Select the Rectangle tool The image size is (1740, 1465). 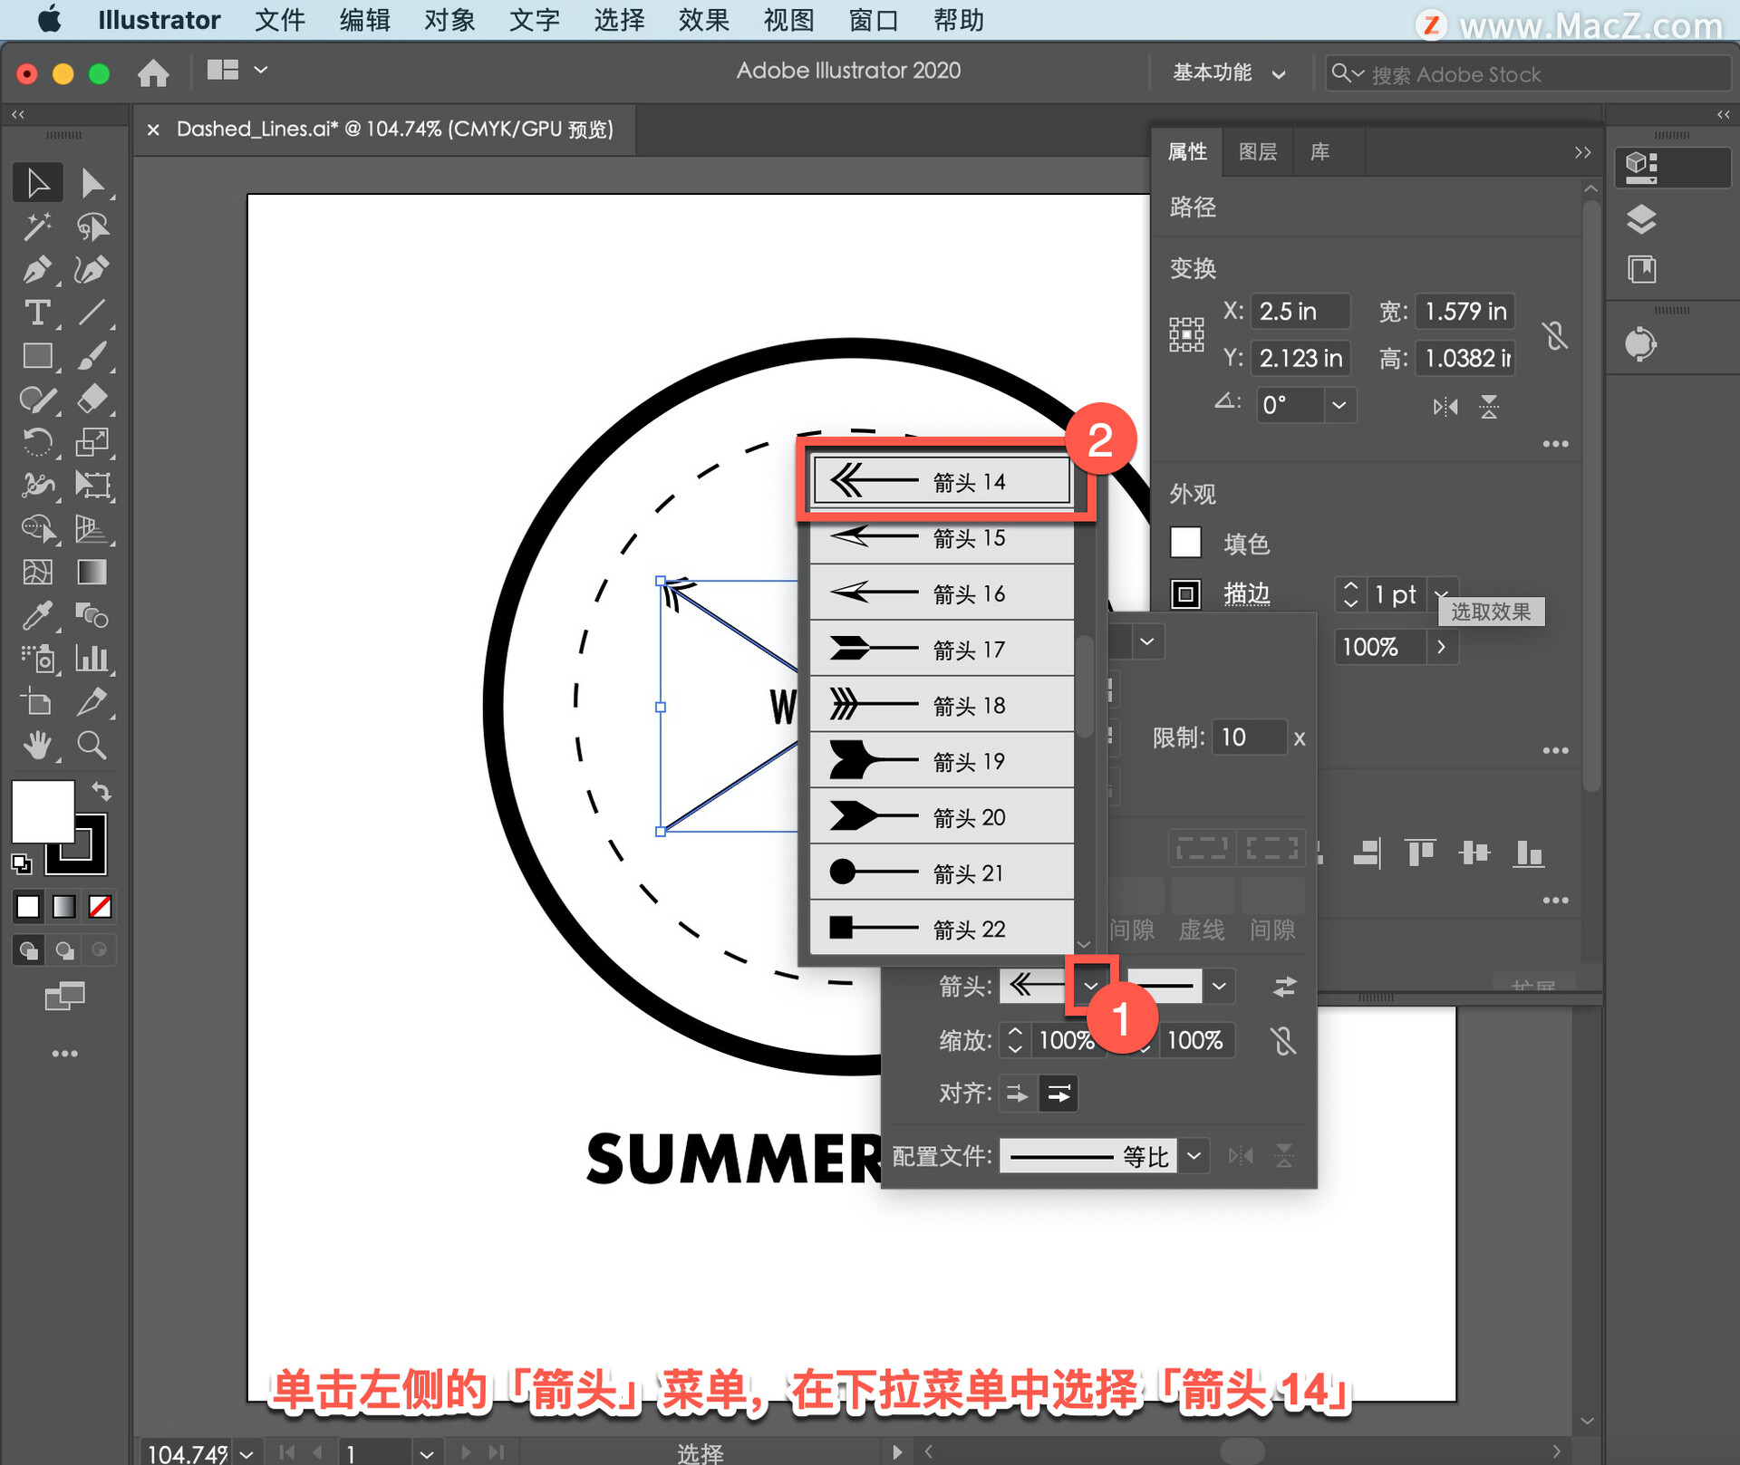(38, 356)
